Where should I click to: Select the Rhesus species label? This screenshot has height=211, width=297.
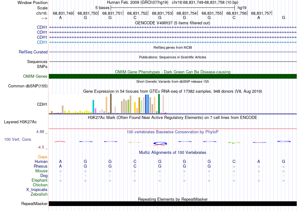click(41, 166)
